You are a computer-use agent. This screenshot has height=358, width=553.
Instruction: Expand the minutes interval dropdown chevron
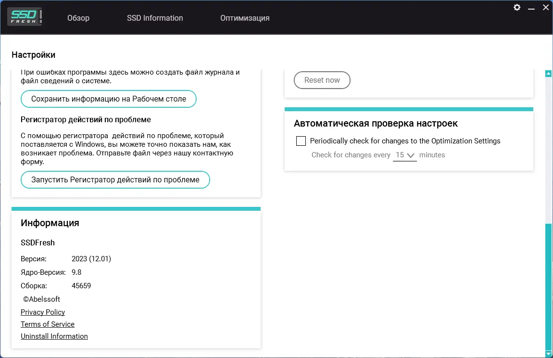[412, 155]
